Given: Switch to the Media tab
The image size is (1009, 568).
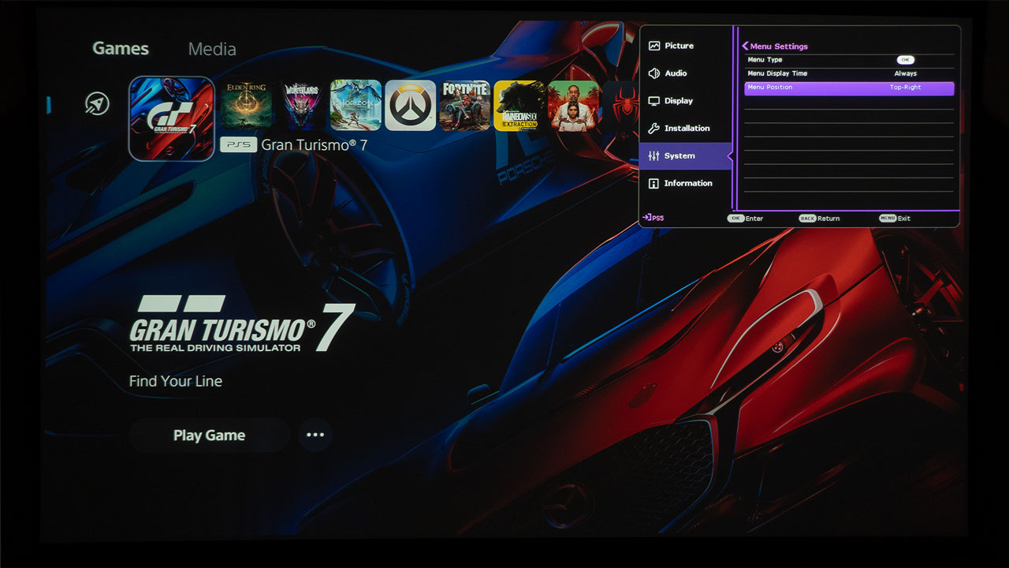Looking at the screenshot, I should tap(212, 49).
